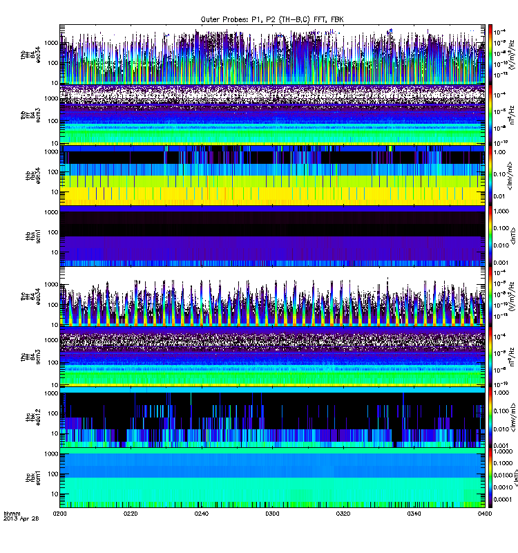Image resolution: width=518 pixels, height=553 pixels.
Task: Click the color bar beside thb fff edc34 panel
Action: pyautogui.click(x=490, y=55)
